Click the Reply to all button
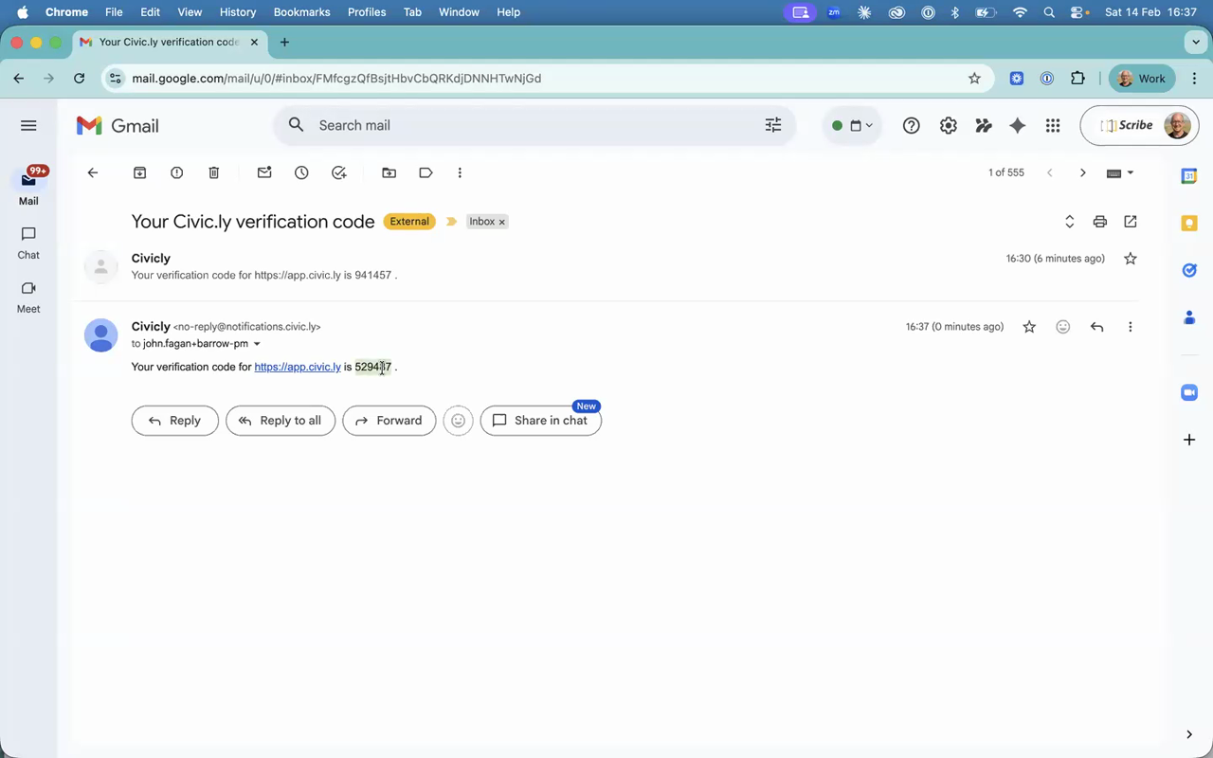1213x758 pixels. pos(281,420)
